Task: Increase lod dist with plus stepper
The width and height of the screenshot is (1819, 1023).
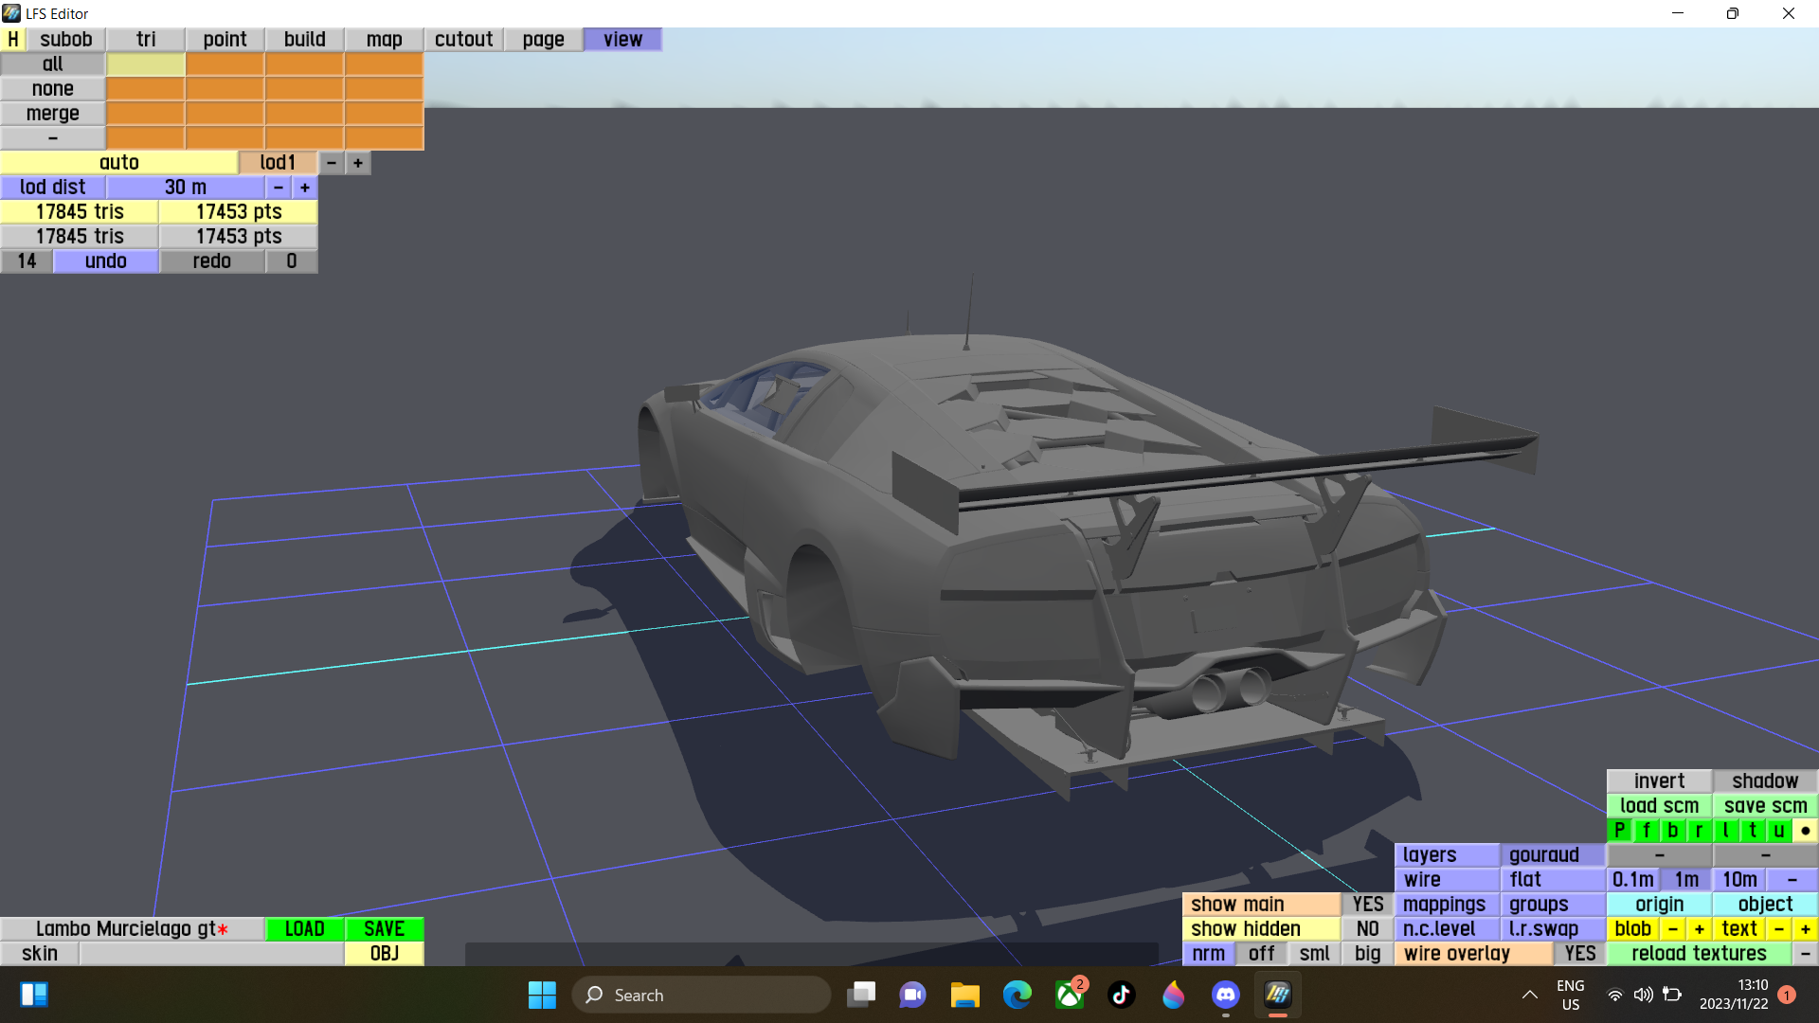Action: coord(305,188)
